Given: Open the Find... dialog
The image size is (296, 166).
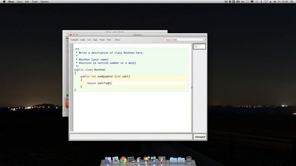Looking at the screenshot, I should pos(110,40).
